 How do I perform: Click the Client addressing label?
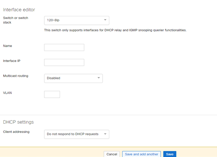pyautogui.click(x=16, y=132)
